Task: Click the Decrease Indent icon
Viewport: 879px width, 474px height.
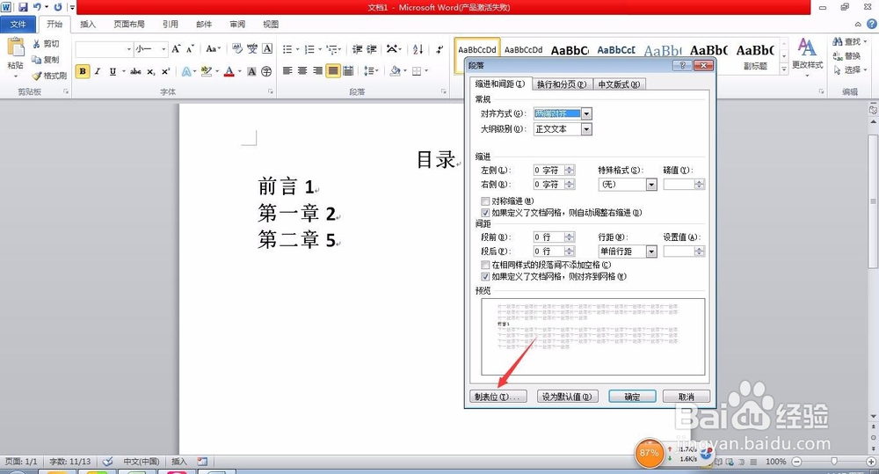Action: point(357,49)
